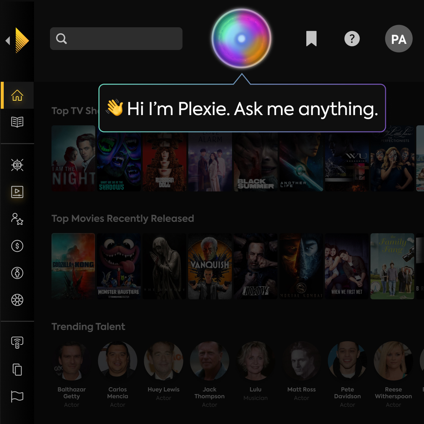
Task: Click the search input field
Action: click(116, 38)
